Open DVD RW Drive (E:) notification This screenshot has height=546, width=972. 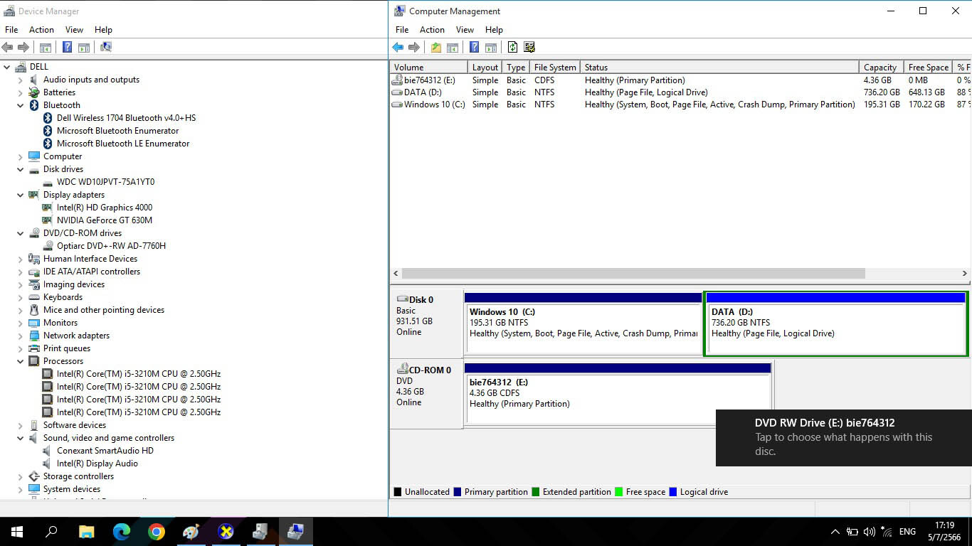(x=844, y=437)
